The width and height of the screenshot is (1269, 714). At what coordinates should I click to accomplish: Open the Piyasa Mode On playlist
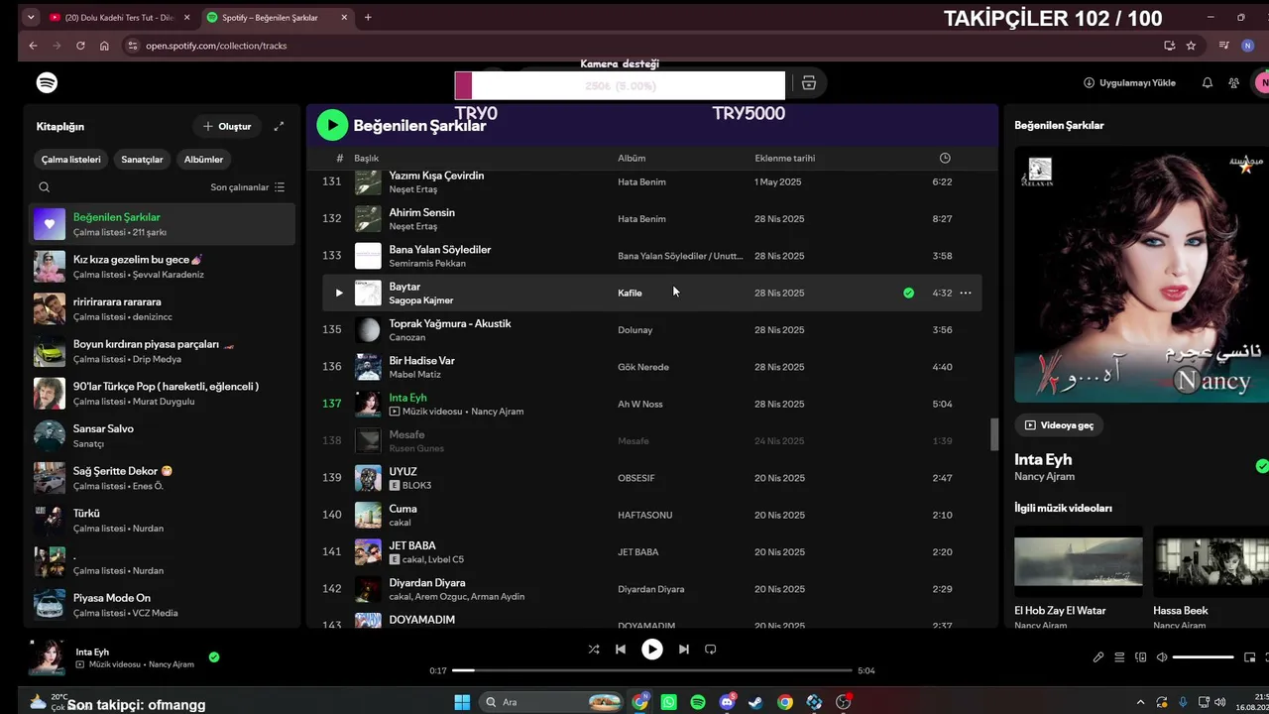tap(163, 605)
